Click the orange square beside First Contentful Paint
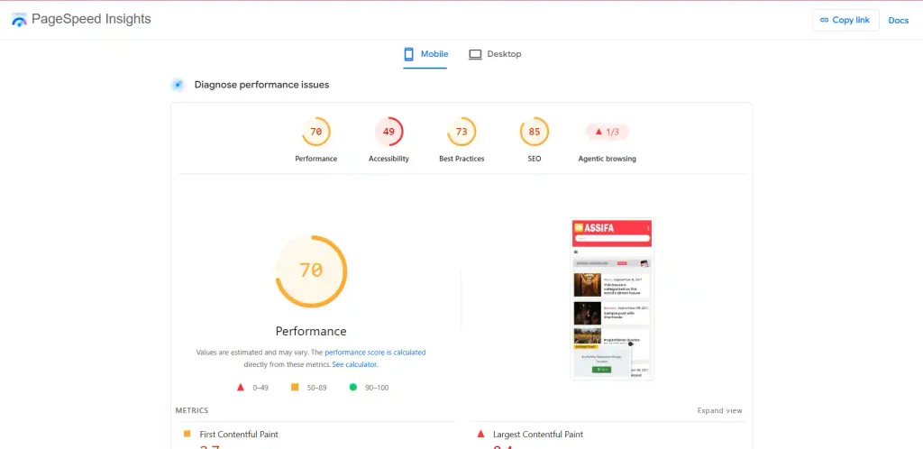This screenshot has width=923, height=449. (187, 434)
